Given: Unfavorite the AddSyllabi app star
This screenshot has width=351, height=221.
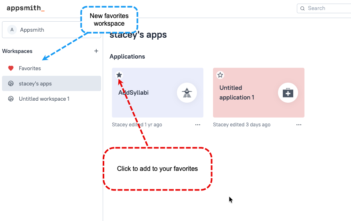Looking at the screenshot, I should [119, 75].
